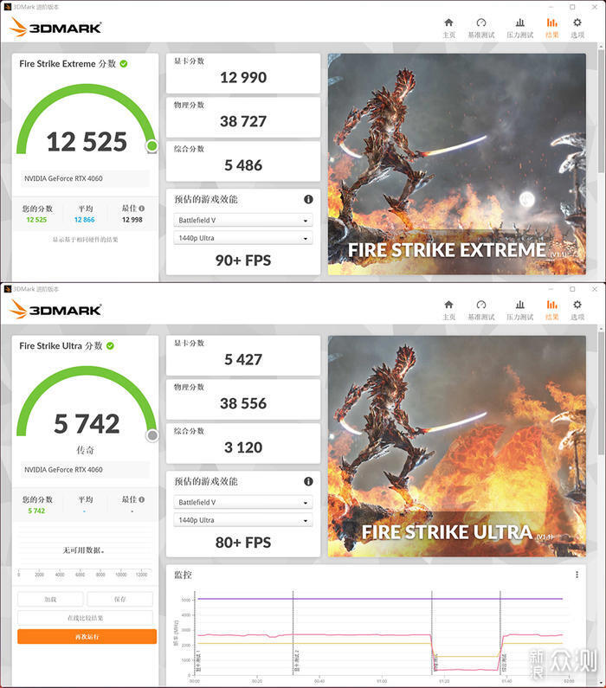
Task: Click the 传奇 rating label under 5 742
Action: tap(85, 450)
